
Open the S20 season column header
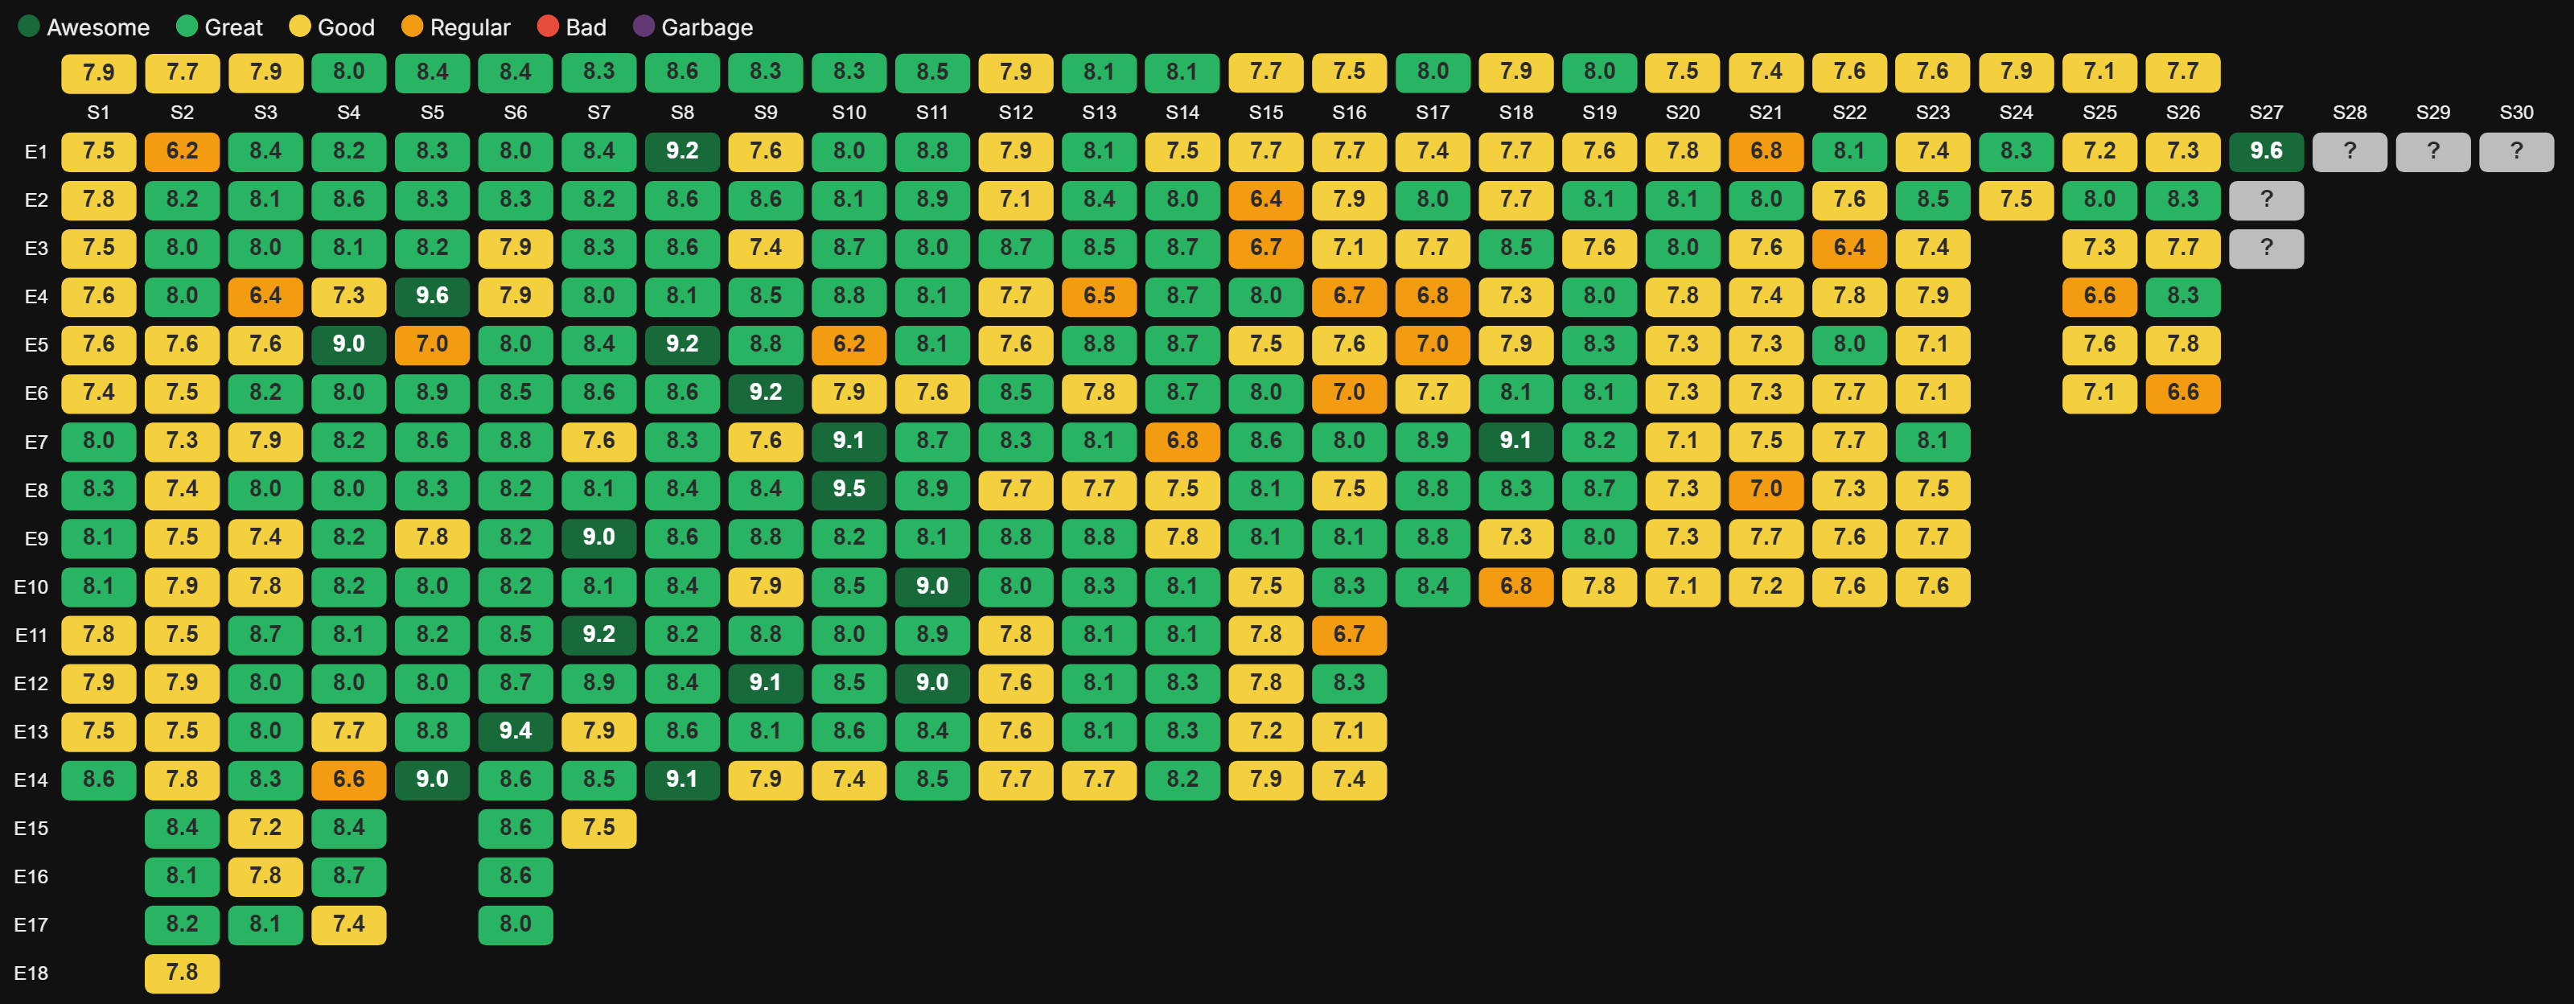(1683, 113)
